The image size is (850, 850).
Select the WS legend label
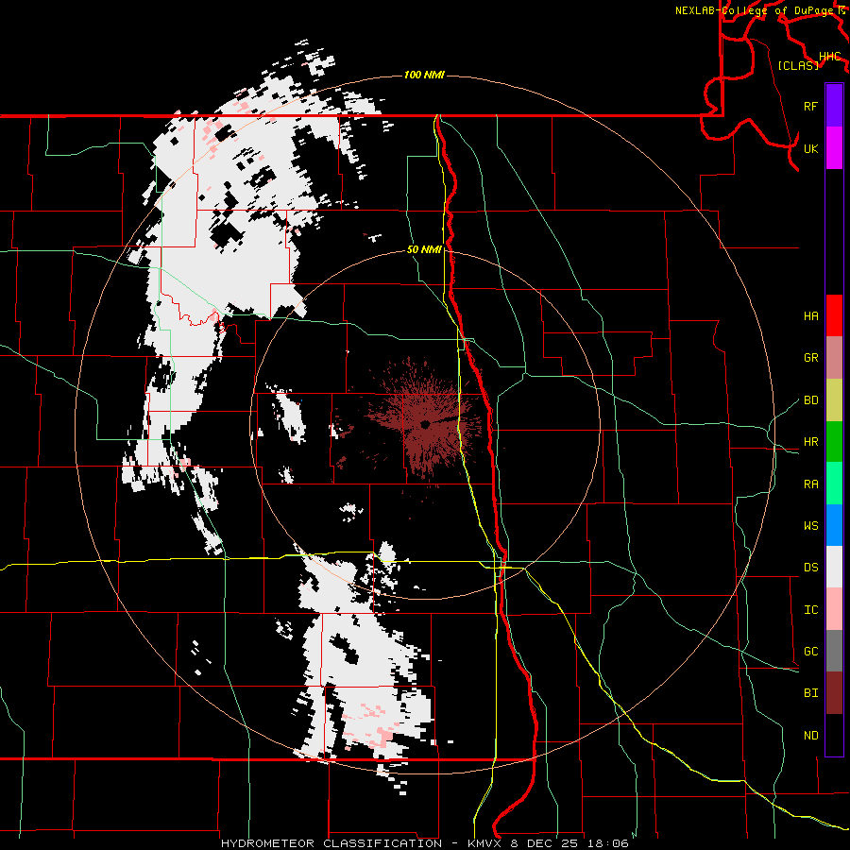coord(810,526)
